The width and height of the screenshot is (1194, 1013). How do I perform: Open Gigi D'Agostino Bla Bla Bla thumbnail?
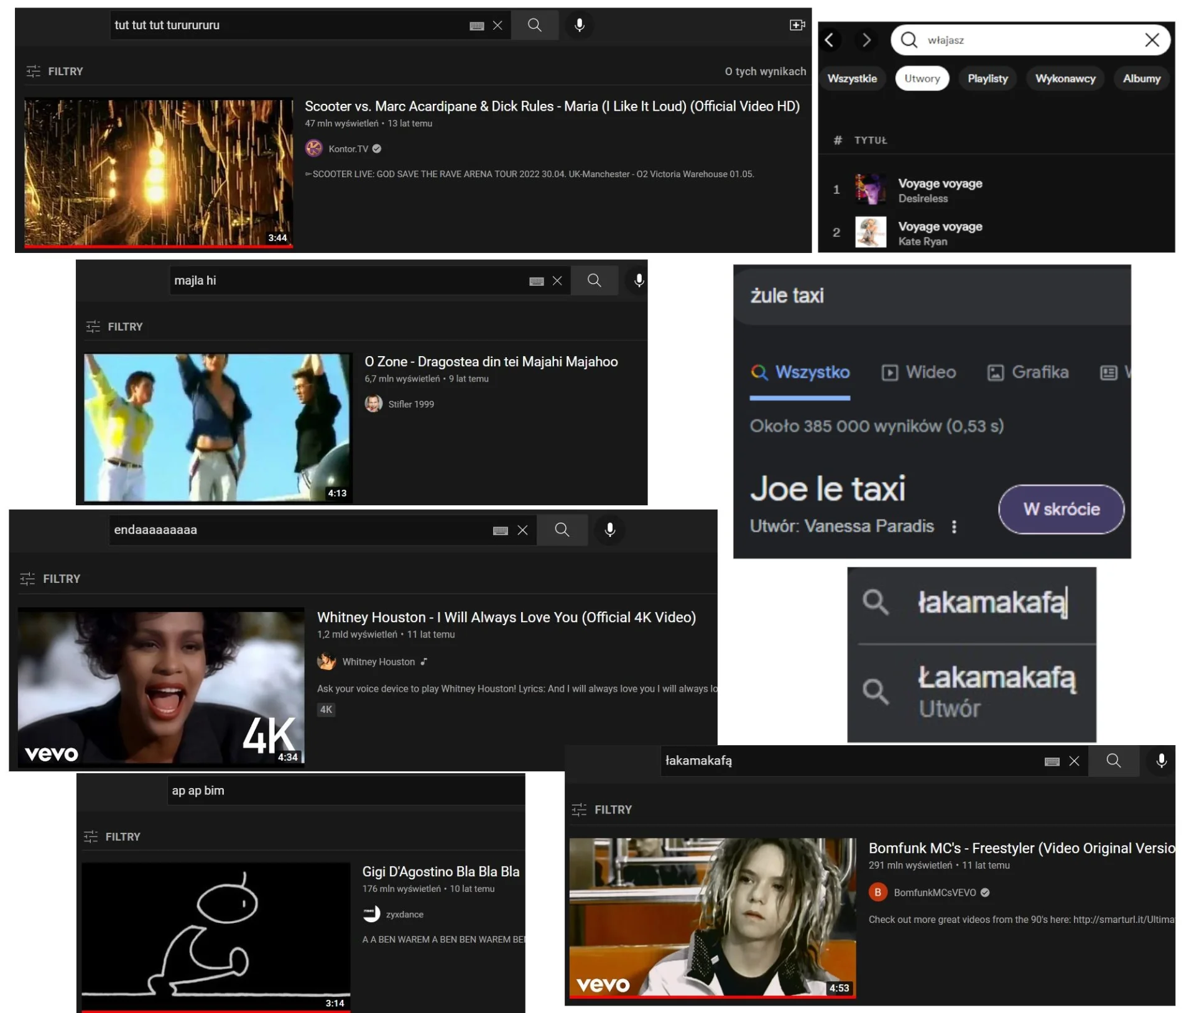(216, 937)
